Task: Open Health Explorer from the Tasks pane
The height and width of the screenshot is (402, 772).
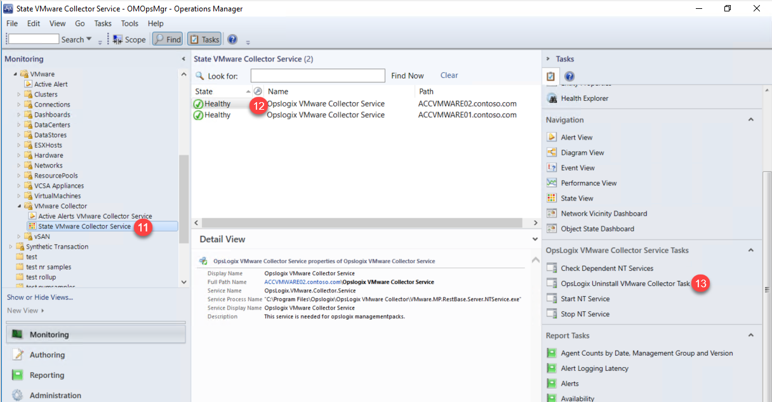Action: tap(584, 98)
